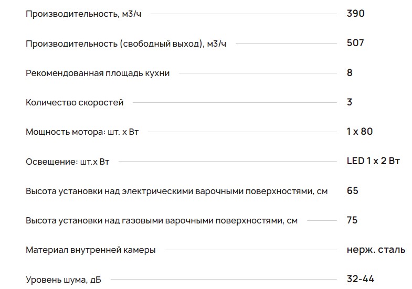Select the 75 cm height value

[x=352, y=220]
